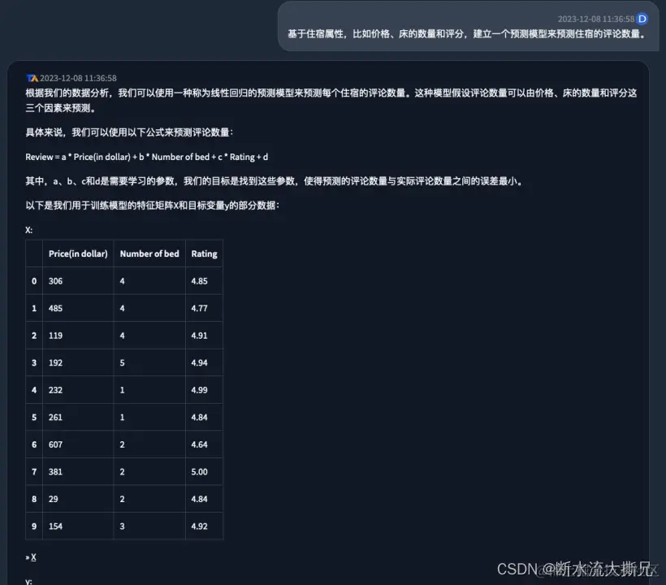
Task: Click rating value 4.91
Action: pos(199,336)
